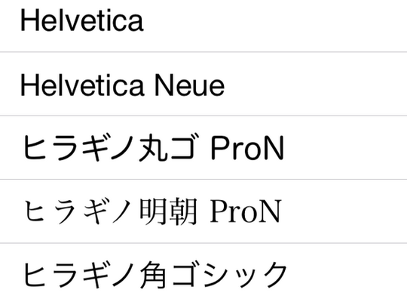Tap the 明朝 characters in the Mincho row

pos(169,211)
